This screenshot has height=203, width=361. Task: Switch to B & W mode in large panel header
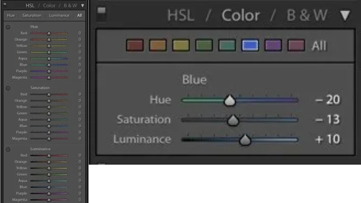[307, 15]
